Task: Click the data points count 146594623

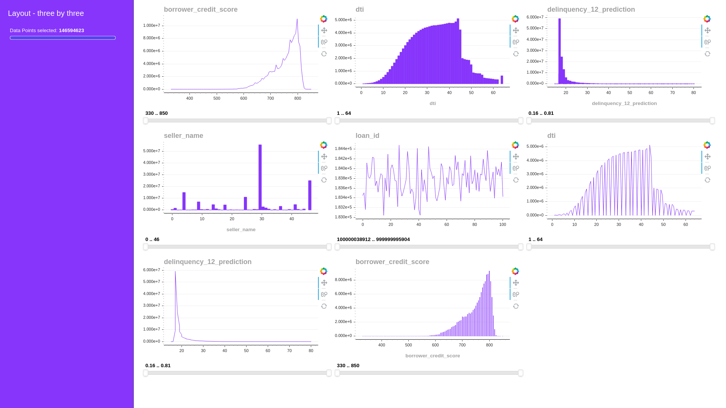Action: coord(71,31)
